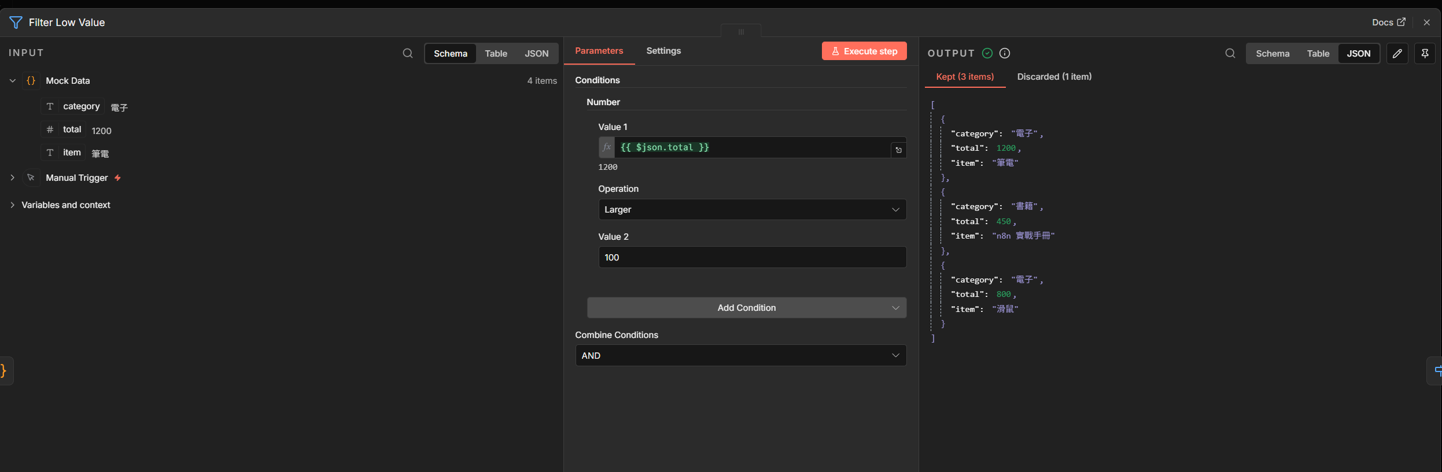Expand the Manual Trigger node
Image resolution: width=1442 pixels, height=472 pixels.
tap(12, 178)
